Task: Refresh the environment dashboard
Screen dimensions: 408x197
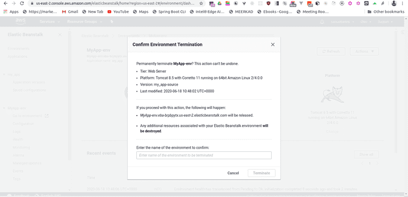Action: [331, 51]
